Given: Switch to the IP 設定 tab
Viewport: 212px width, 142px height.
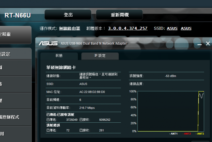Looking at the screenshot, I should tap(100, 56).
